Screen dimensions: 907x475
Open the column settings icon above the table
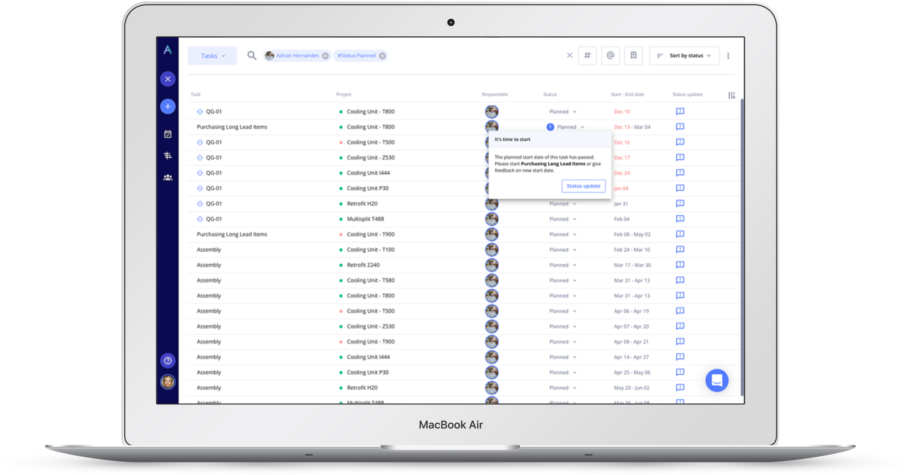point(731,95)
